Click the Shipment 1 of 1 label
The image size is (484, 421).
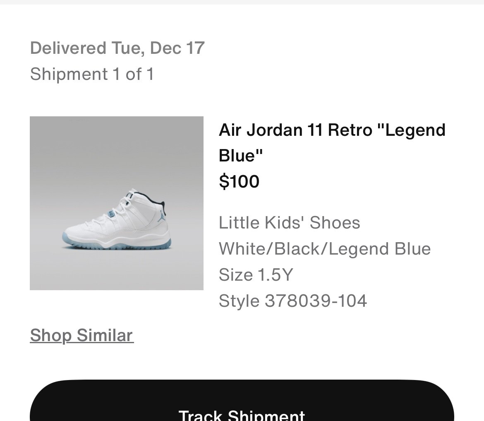pos(92,75)
